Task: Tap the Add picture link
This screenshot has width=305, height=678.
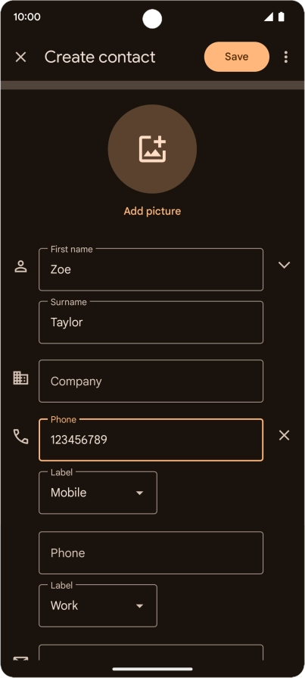Action: click(152, 211)
